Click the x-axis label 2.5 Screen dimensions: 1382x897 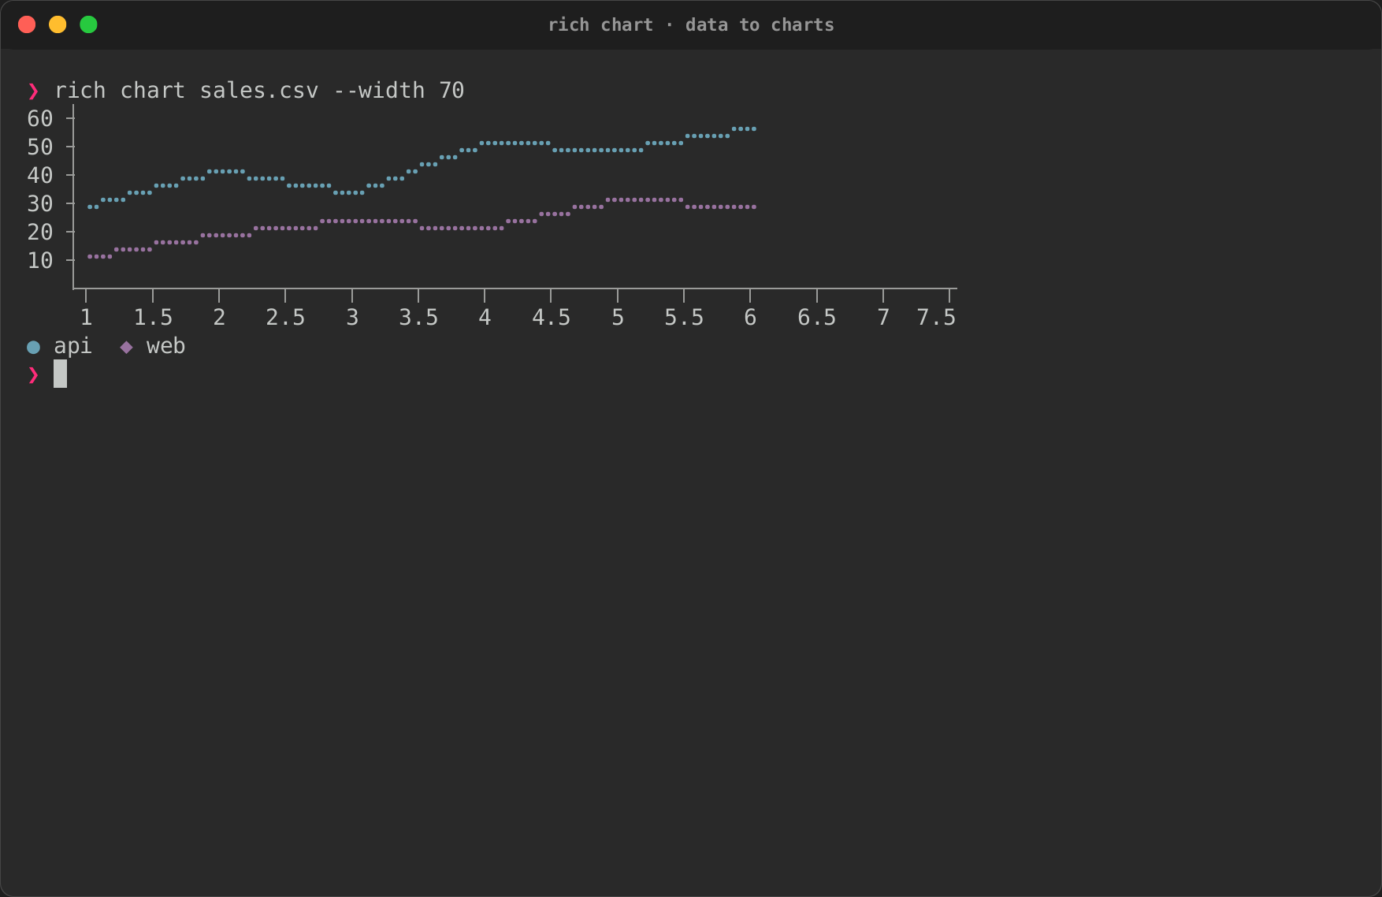(x=285, y=317)
